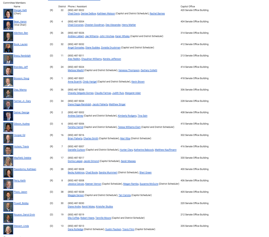This screenshot has width=269, height=237.
Task: Open Aaron Bean's headshot thumbnail
Action: click(8, 25)
